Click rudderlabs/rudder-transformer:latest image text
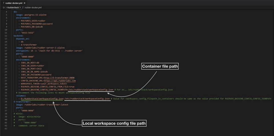274x136 pixels. (46, 105)
